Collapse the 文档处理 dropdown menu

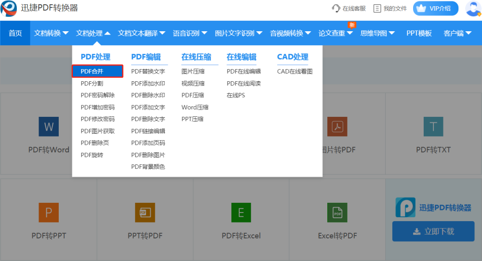[x=93, y=33]
